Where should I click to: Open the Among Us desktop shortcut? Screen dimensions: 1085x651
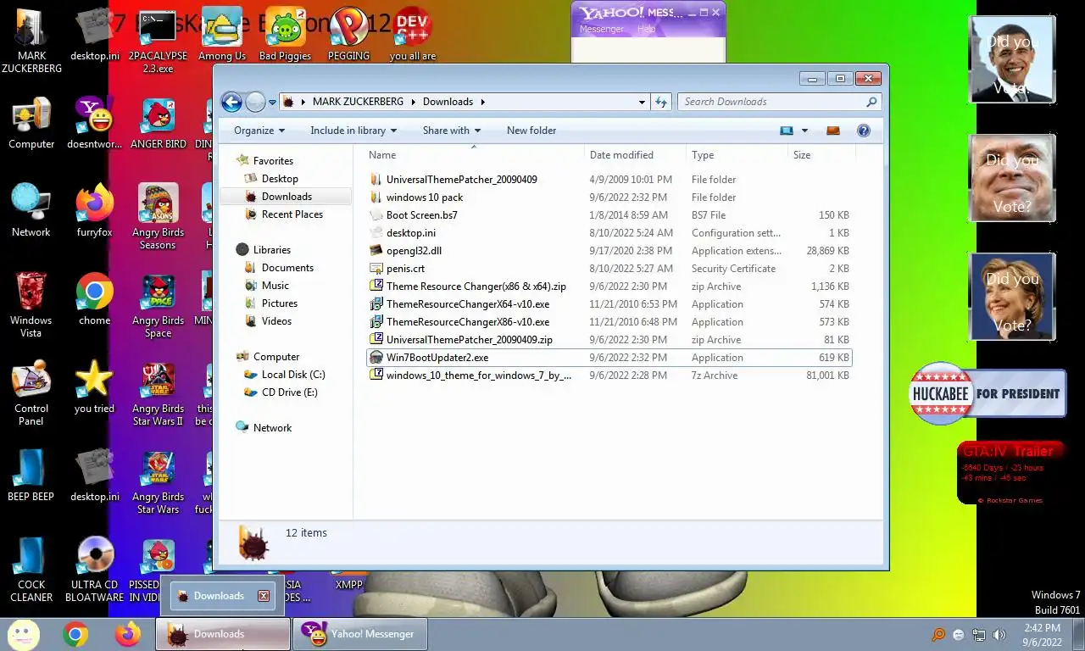(x=221, y=36)
